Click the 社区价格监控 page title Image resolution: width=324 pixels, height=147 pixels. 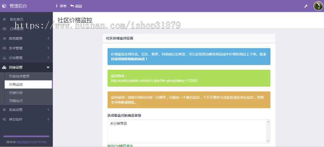coord(75,20)
